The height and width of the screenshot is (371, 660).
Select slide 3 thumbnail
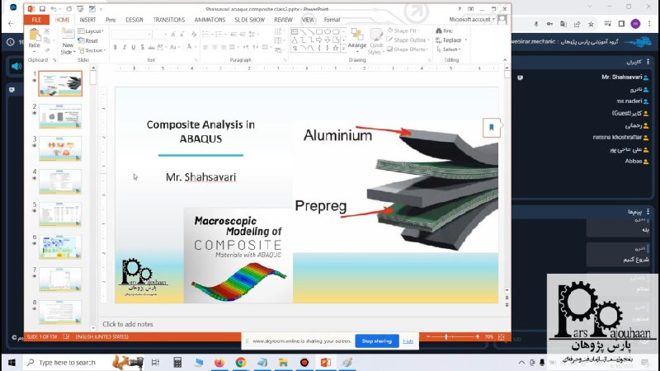pos(60,149)
